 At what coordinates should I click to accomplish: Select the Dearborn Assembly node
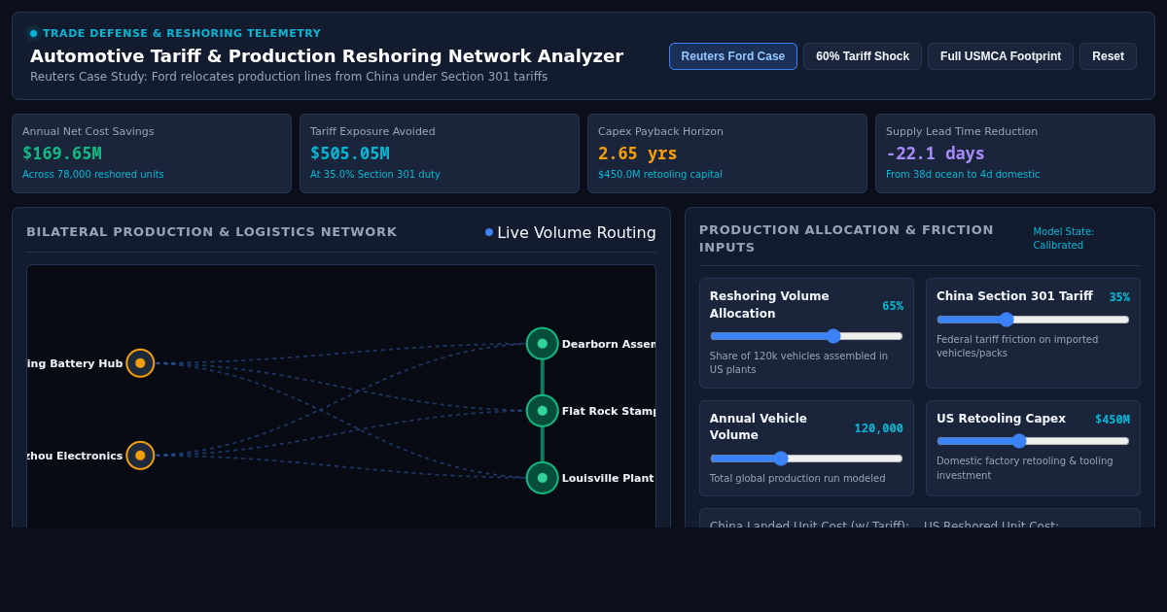543,344
